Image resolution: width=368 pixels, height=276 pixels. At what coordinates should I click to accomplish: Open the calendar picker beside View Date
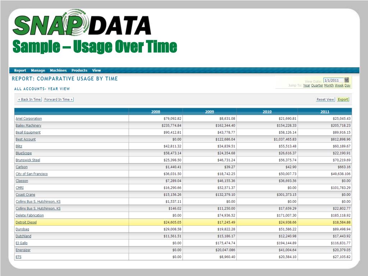coord(347,80)
